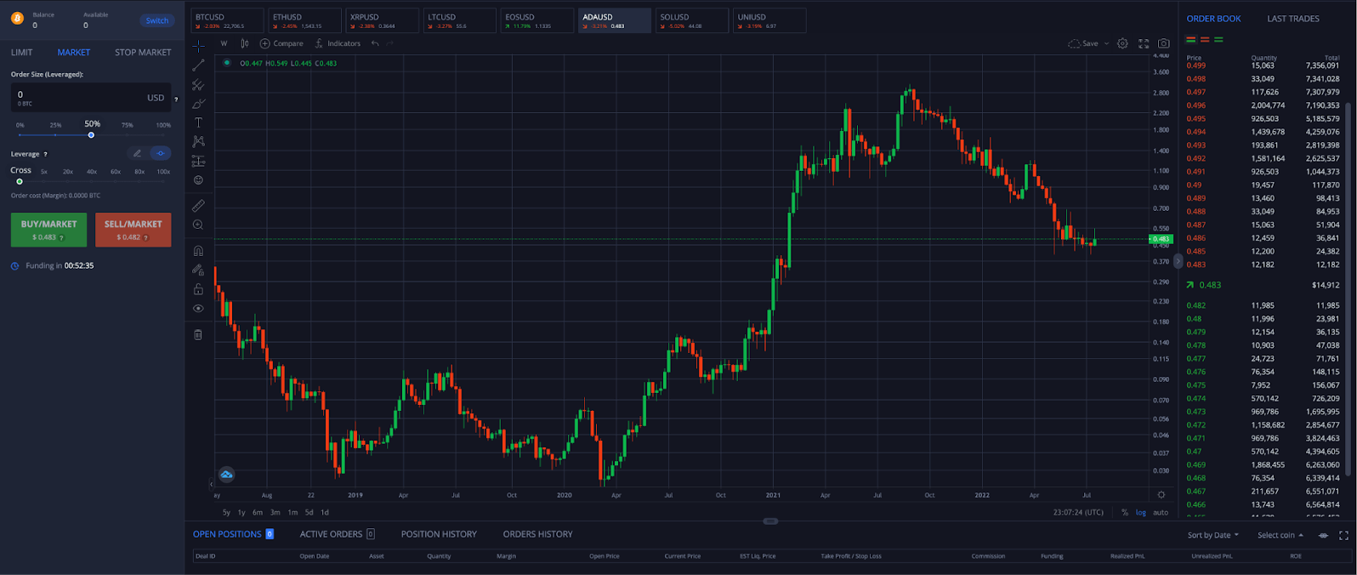Expand the Select coin dropdown

[x=1280, y=535]
